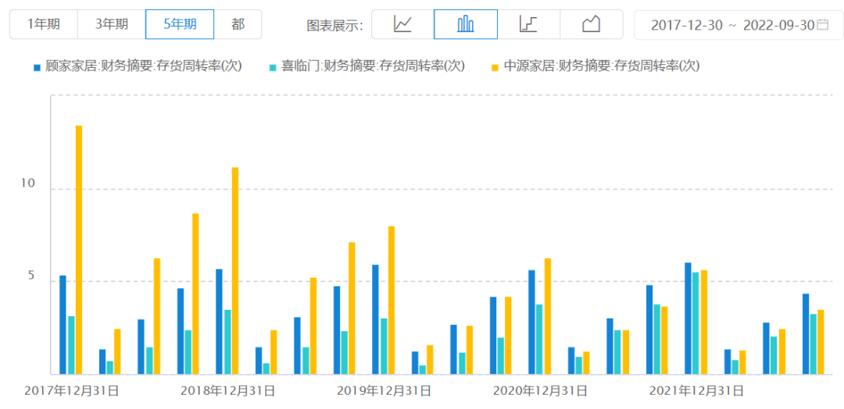This screenshot has height=409, width=844.
Task: Click the teal 喜临门 bar at 2021年12月31日
Action: (x=696, y=324)
